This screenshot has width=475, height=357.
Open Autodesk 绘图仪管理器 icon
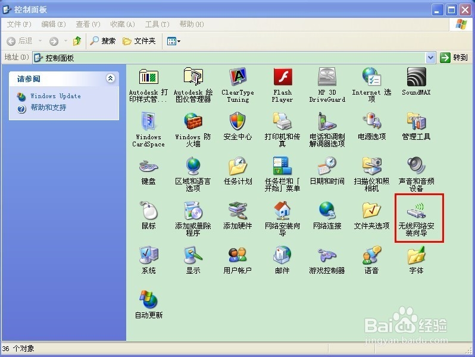pos(193,77)
